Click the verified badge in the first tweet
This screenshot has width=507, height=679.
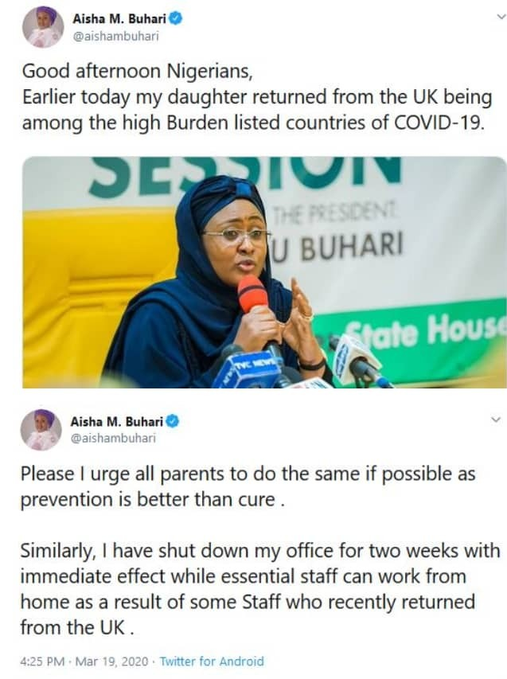pos(176,18)
